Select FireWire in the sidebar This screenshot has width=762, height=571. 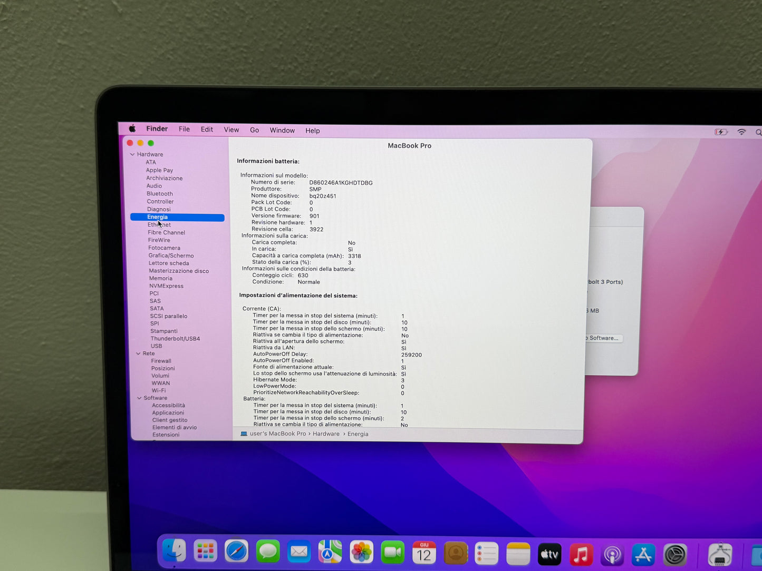click(159, 240)
